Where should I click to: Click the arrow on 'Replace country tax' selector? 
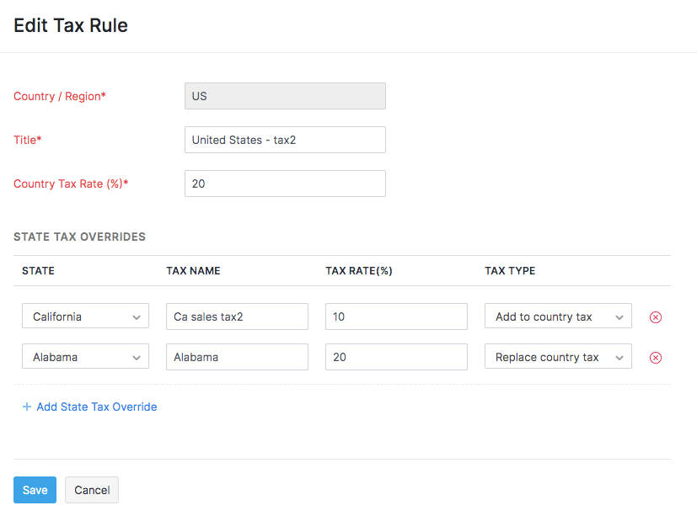[621, 356]
